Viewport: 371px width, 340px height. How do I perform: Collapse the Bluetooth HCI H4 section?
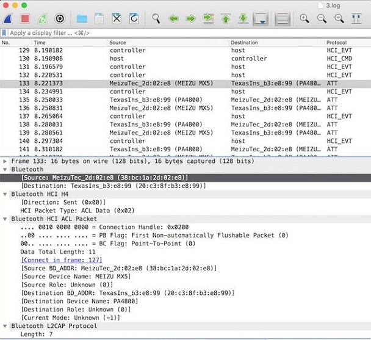point(5,194)
